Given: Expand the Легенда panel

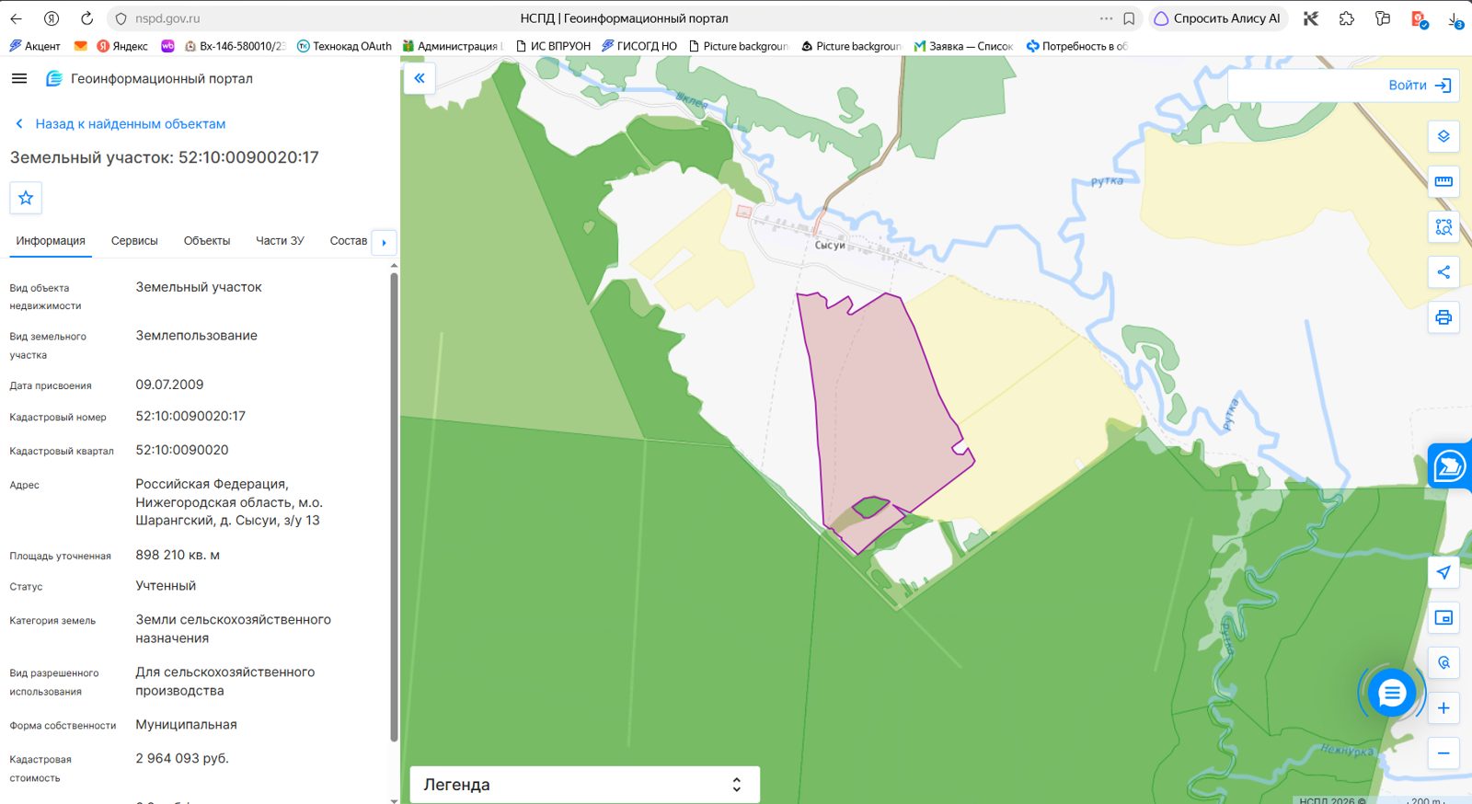Looking at the screenshot, I should click(584, 785).
